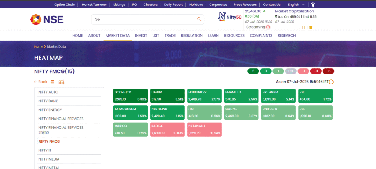The width and height of the screenshot is (376, 169).
Task: Go to Home breadcrumb
Action: click(39, 46)
